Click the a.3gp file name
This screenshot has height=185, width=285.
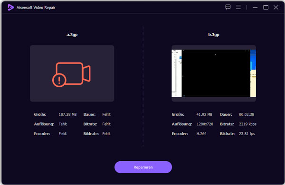pyautogui.click(x=72, y=35)
